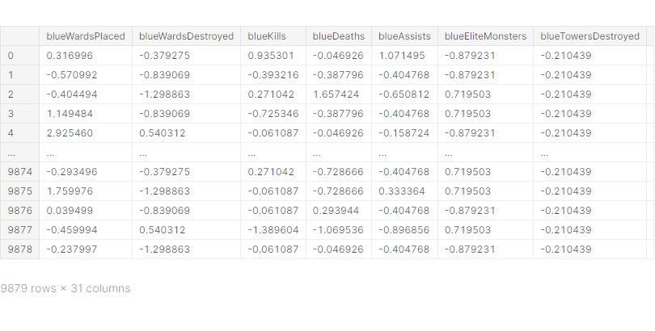Click blueWardsPlaced value 0.316996
The width and height of the screenshot is (655, 331).
pyautogui.click(x=70, y=56)
